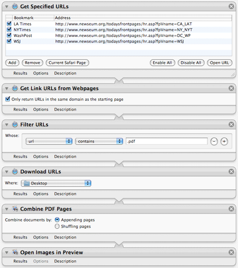Click Preview icon beside Combine PDF Pages
The image size is (238, 268).
15,209
